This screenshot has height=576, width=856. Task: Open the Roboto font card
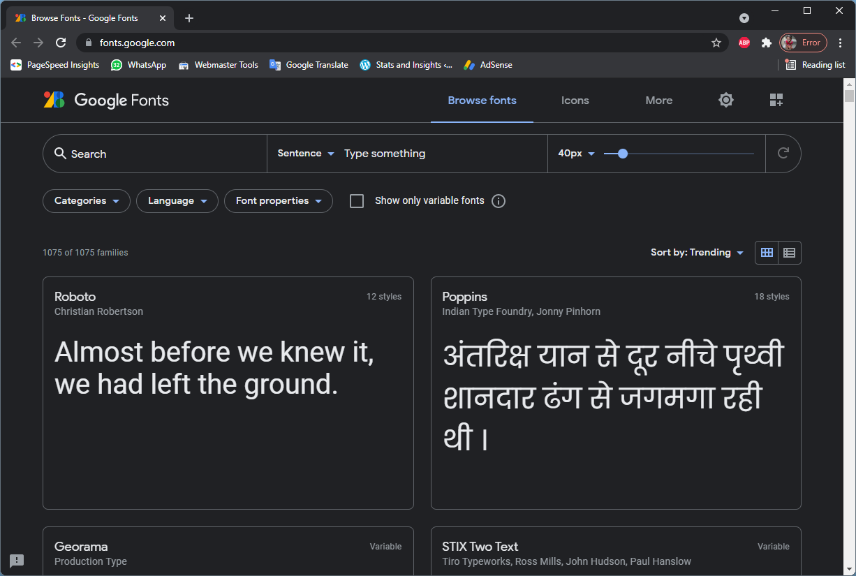pyautogui.click(x=228, y=393)
